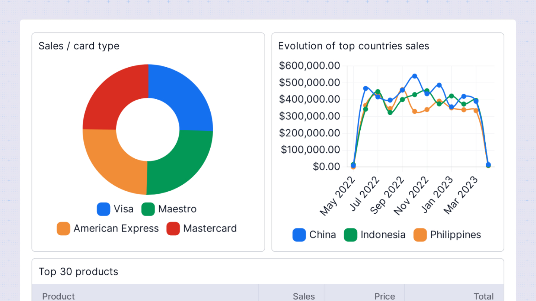Click the Visa legend label
Screen dimensions: 536x301
pyautogui.click(x=124, y=209)
